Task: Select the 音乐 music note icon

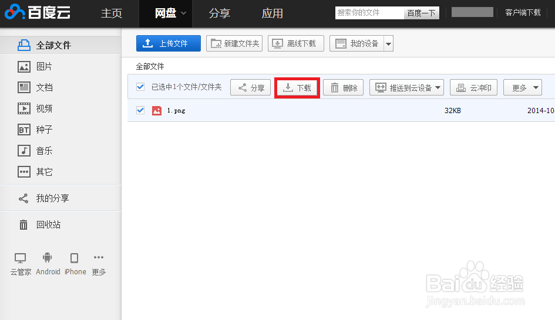Action: (x=23, y=151)
